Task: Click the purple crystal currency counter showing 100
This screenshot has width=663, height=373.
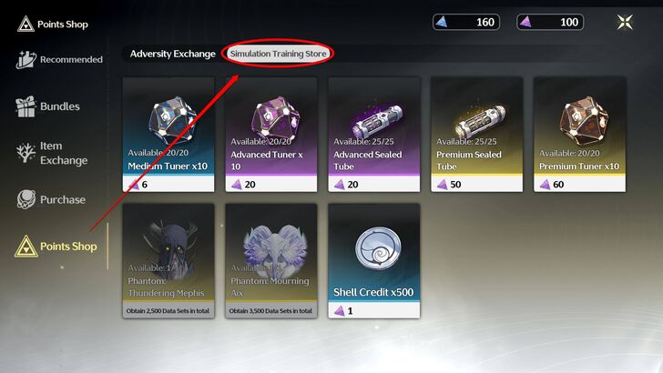Action: pos(550,22)
